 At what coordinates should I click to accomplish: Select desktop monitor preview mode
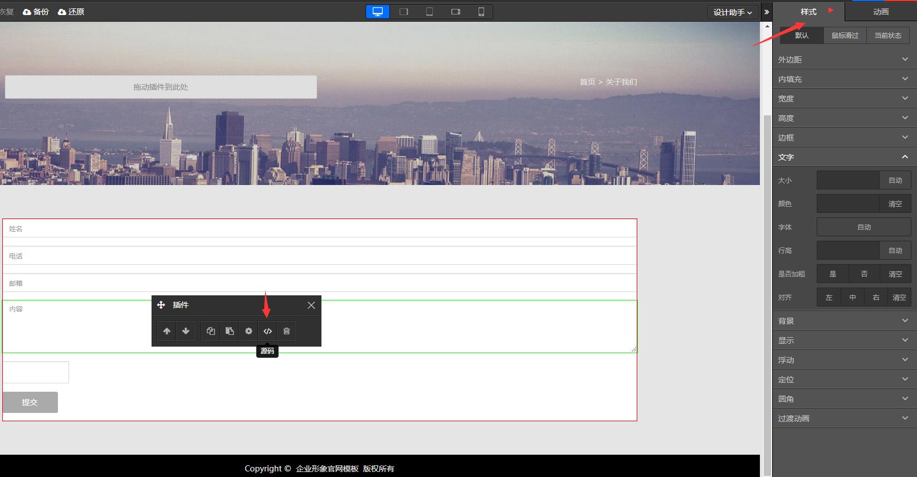coord(378,12)
